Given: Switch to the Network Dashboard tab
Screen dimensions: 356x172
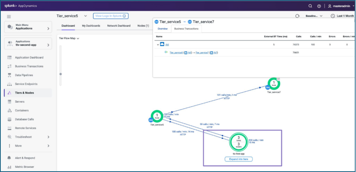Looking at the screenshot, I should tap(119, 25).
